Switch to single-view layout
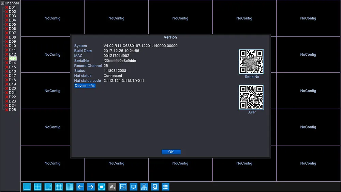341x192 pixels. pos(27,187)
